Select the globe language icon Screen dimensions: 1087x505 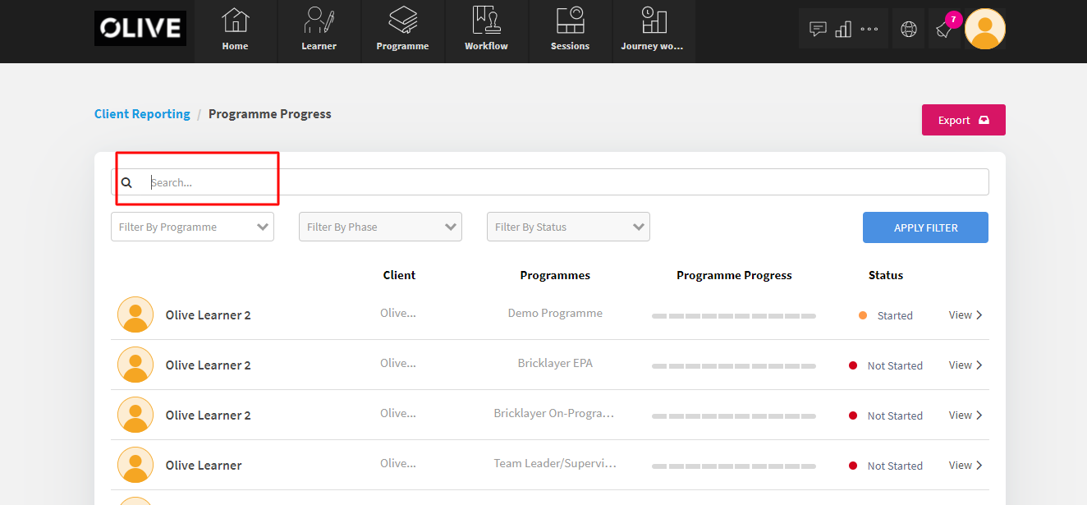coord(908,29)
